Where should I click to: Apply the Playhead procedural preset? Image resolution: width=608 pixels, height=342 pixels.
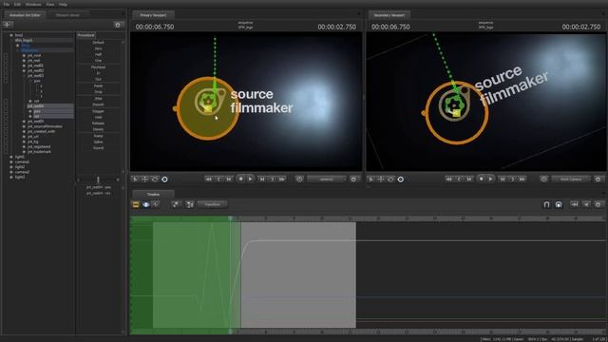pyautogui.click(x=98, y=67)
